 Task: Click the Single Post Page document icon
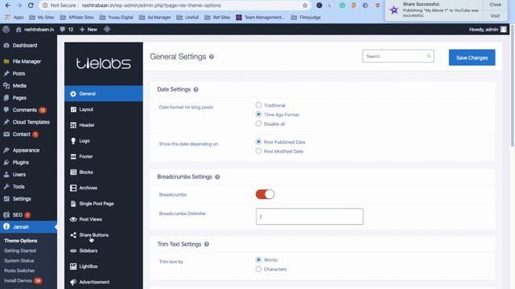coord(73,204)
